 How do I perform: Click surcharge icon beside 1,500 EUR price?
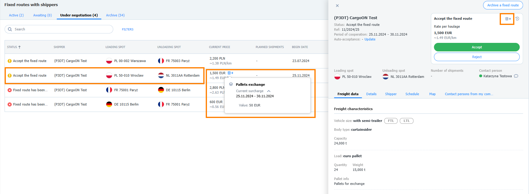pyautogui.click(x=230, y=73)
